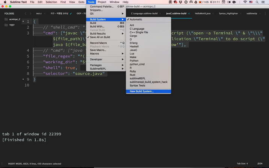269x168 pixels.
Task: Click the tab navigate-forward arrow
Action: click(x=30, y=14)
